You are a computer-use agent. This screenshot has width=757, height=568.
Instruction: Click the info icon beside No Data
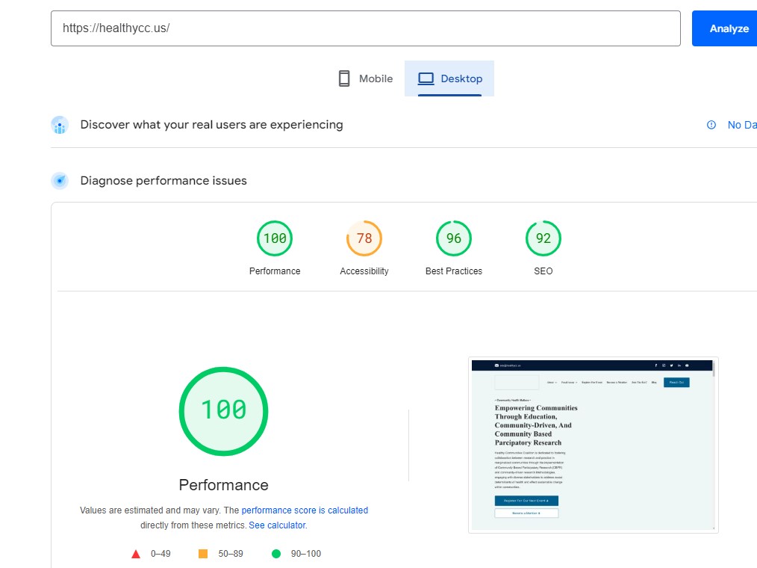click(x=711, y=125)
